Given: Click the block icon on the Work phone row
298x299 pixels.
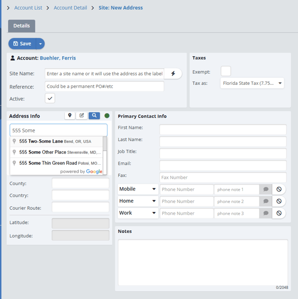Looking at the screenshot, I should (279, 213).
